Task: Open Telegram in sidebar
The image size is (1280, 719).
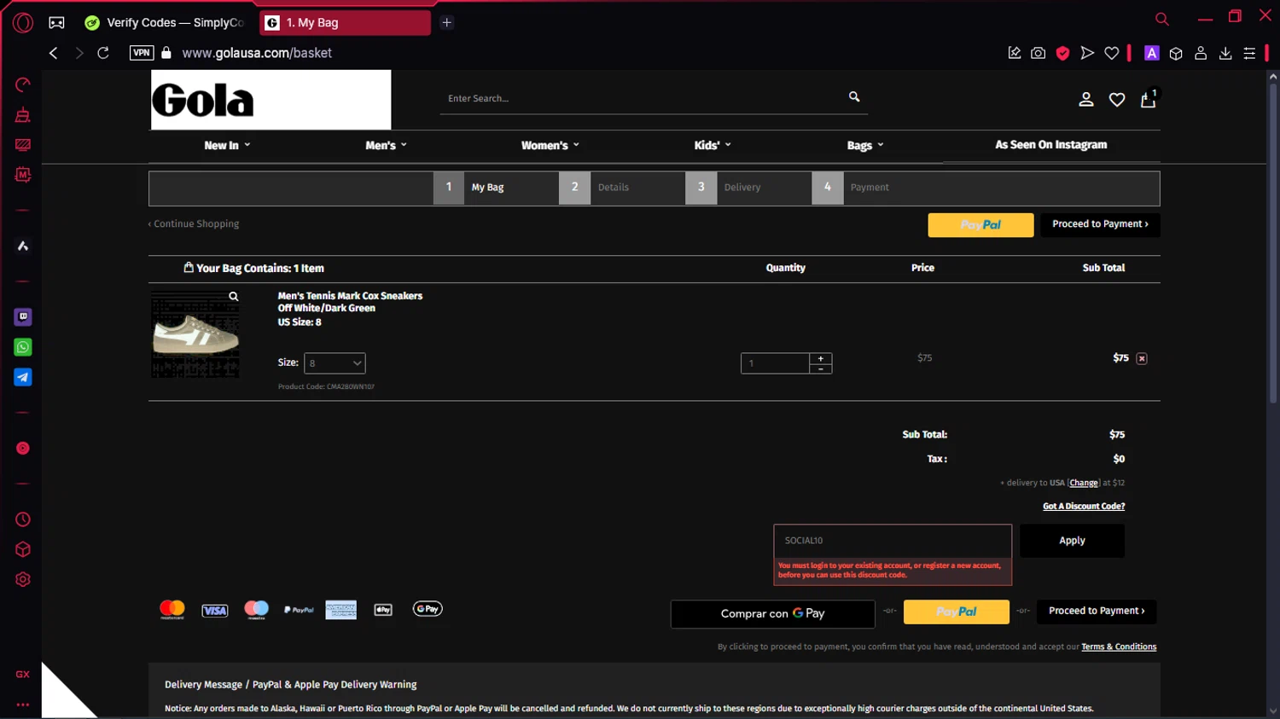Action: (x=23, y=377)
